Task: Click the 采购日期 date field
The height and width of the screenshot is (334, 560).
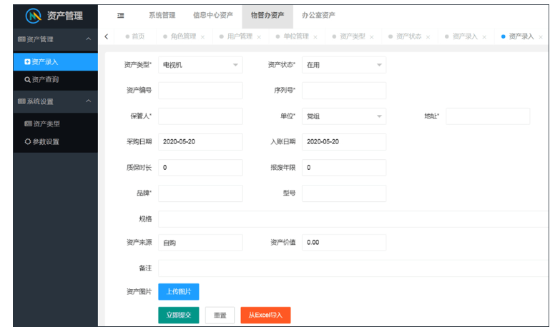Action: click(200, 142)
